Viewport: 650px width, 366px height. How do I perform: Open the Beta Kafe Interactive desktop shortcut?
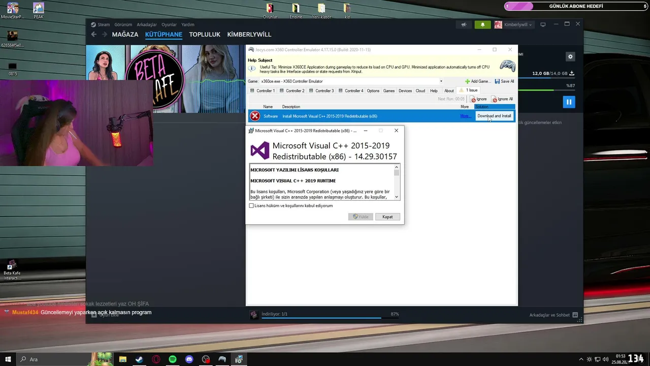[x=12, y=270]
